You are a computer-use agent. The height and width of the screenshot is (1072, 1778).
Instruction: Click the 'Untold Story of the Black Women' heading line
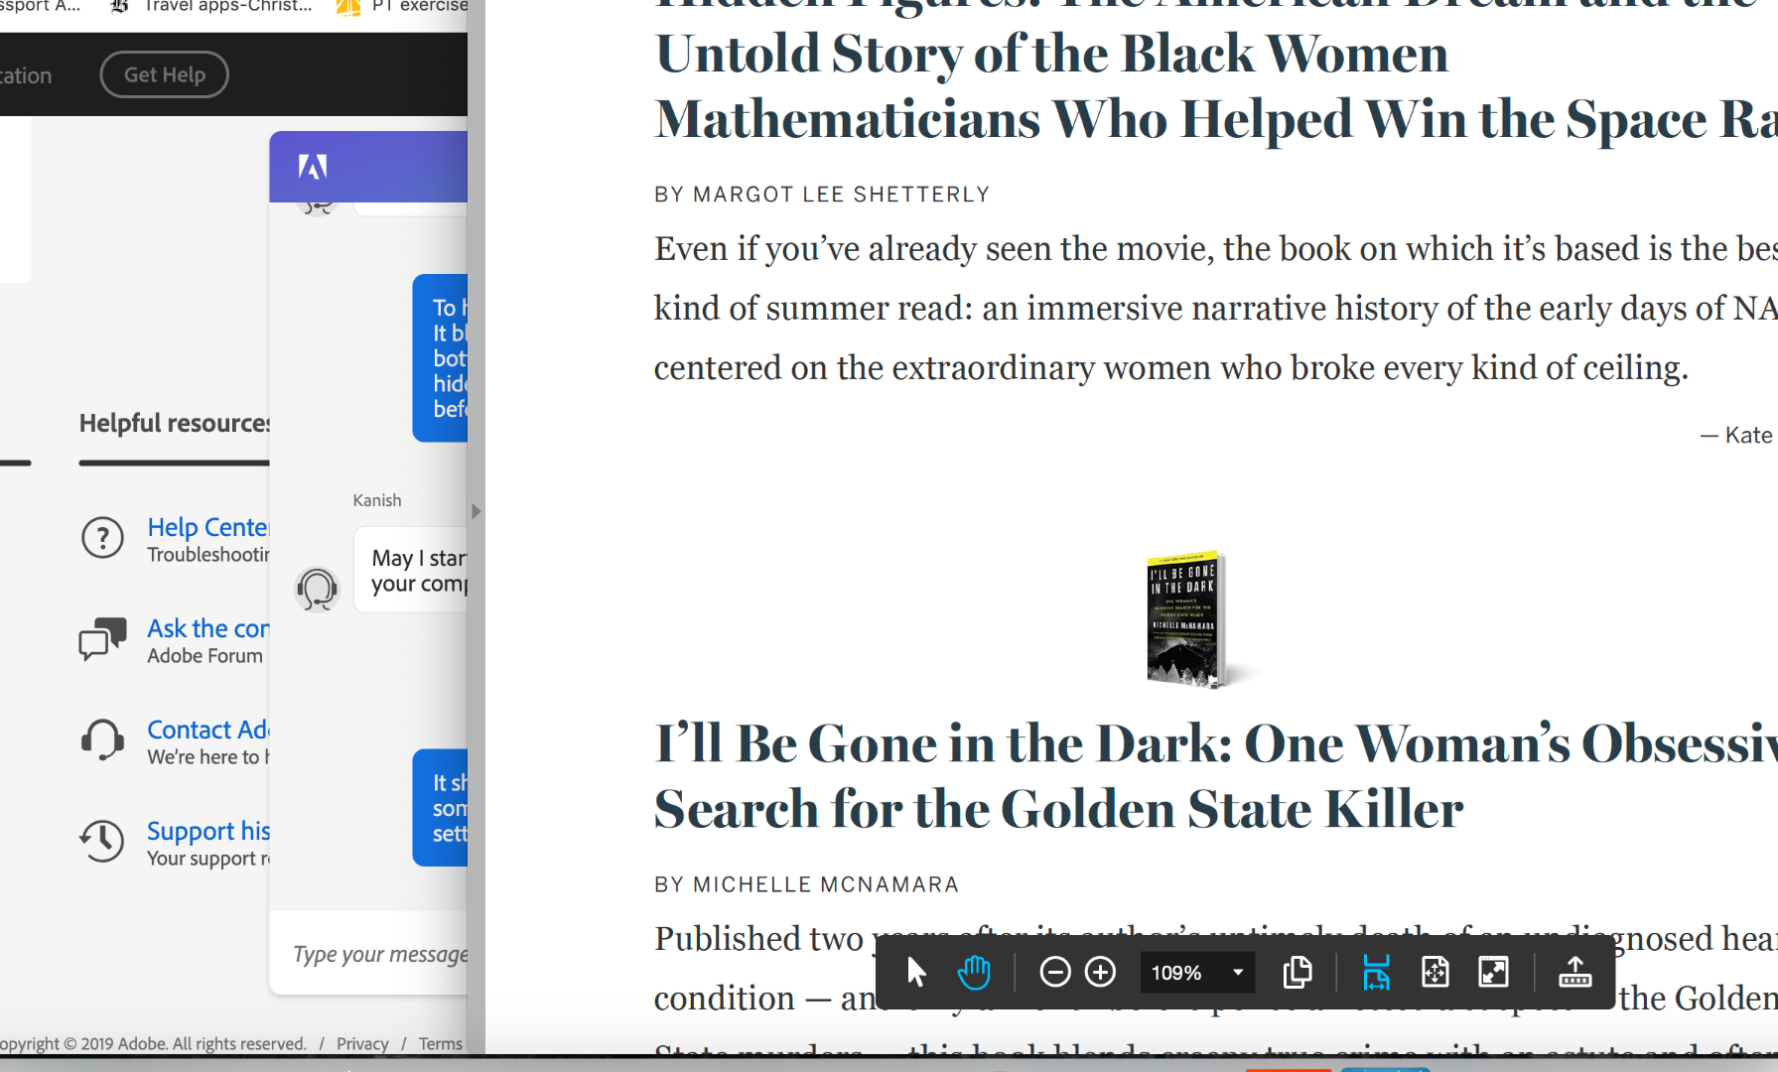pos(1051,54)
